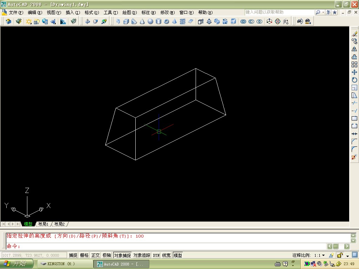
Task: Toggle 模型 model space button
Action: [x=178, y=255]
